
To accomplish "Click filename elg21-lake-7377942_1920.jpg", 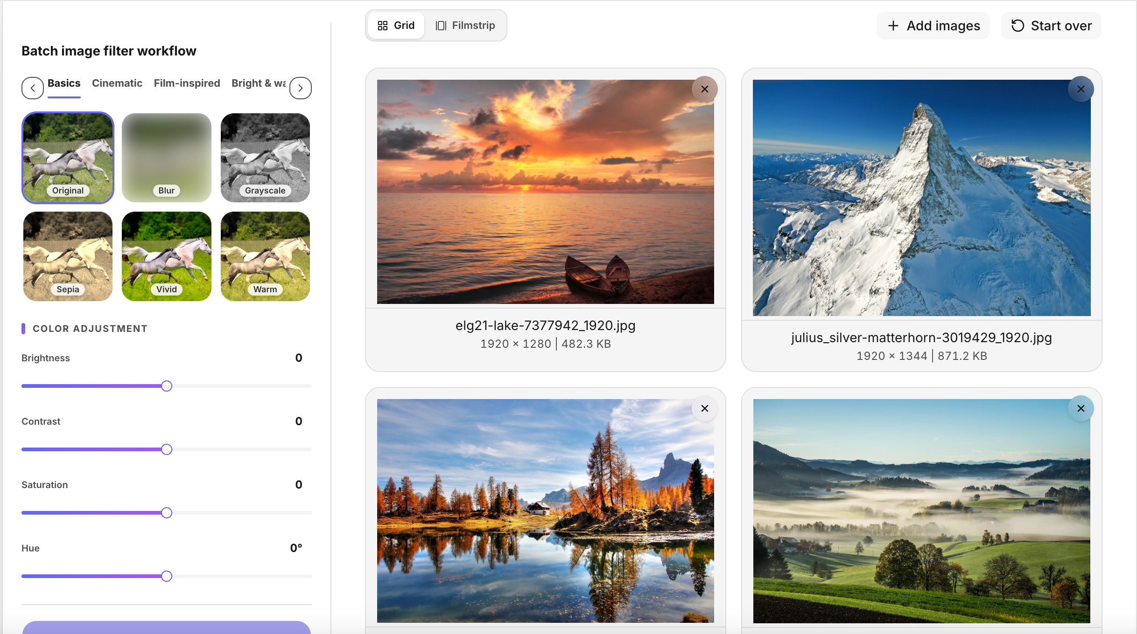I will [x=546, y=325].
